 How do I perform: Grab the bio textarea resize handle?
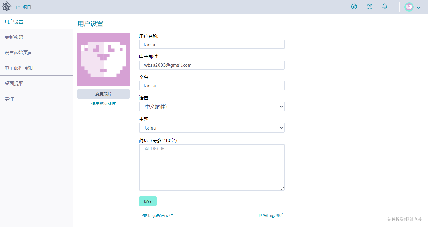(x=282, y=189)
